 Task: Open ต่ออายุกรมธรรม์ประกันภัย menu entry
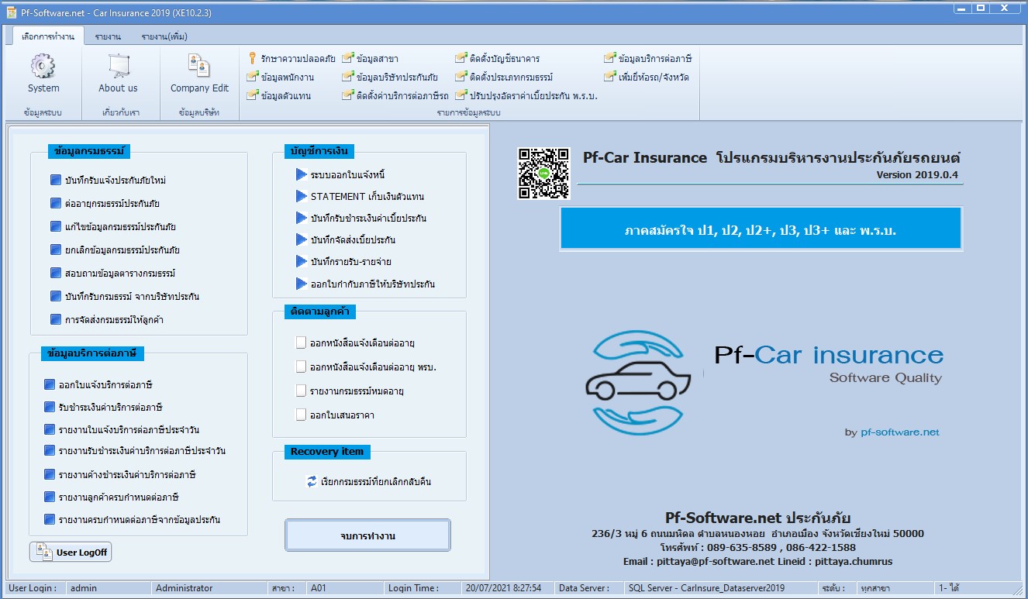(105, 203)
